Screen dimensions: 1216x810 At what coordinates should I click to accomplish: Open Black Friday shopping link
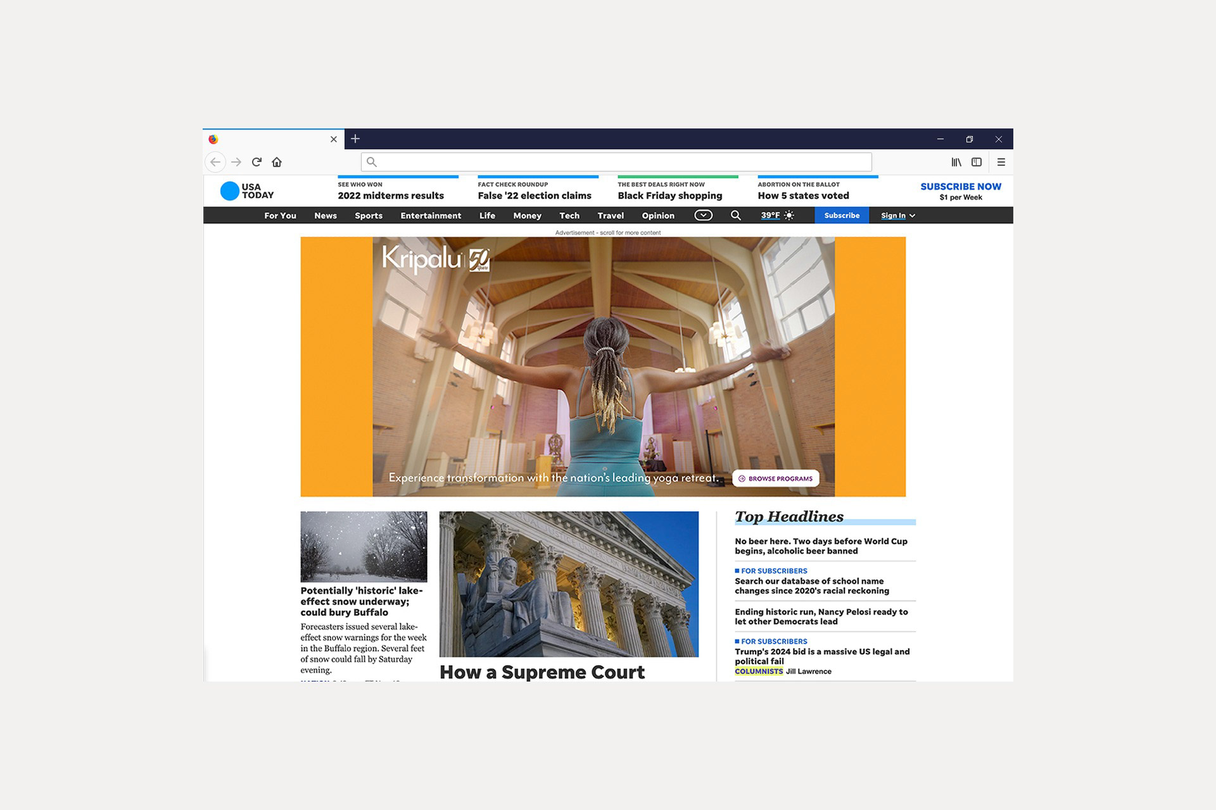(x=670, y=196)
